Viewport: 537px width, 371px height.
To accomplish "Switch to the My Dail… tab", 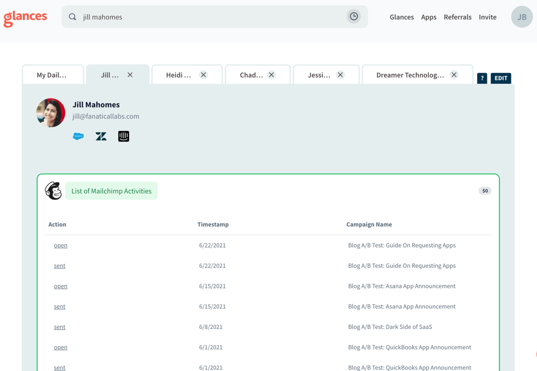I will pyautogui.click(x=53, y=75).
